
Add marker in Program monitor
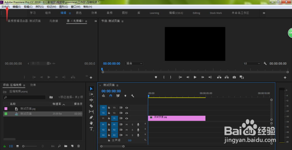click(156, 77)
